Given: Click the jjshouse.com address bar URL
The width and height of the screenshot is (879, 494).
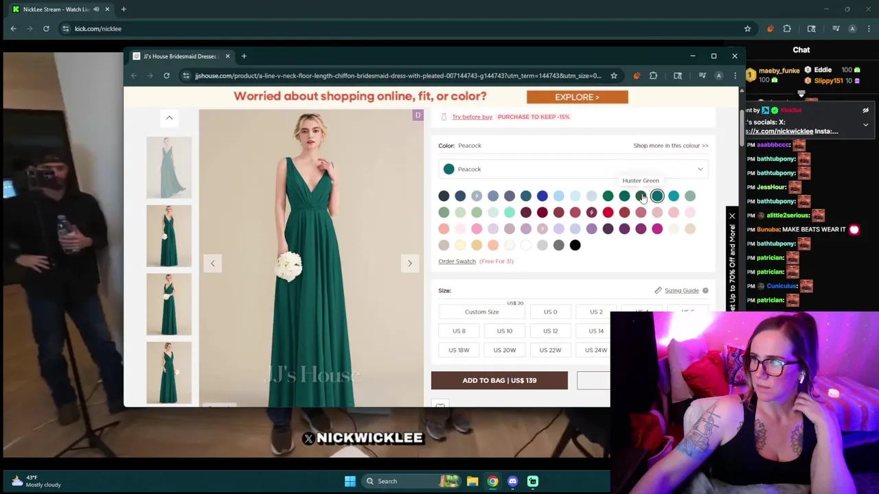Looking at the screenshot, I should coord(398,75).
